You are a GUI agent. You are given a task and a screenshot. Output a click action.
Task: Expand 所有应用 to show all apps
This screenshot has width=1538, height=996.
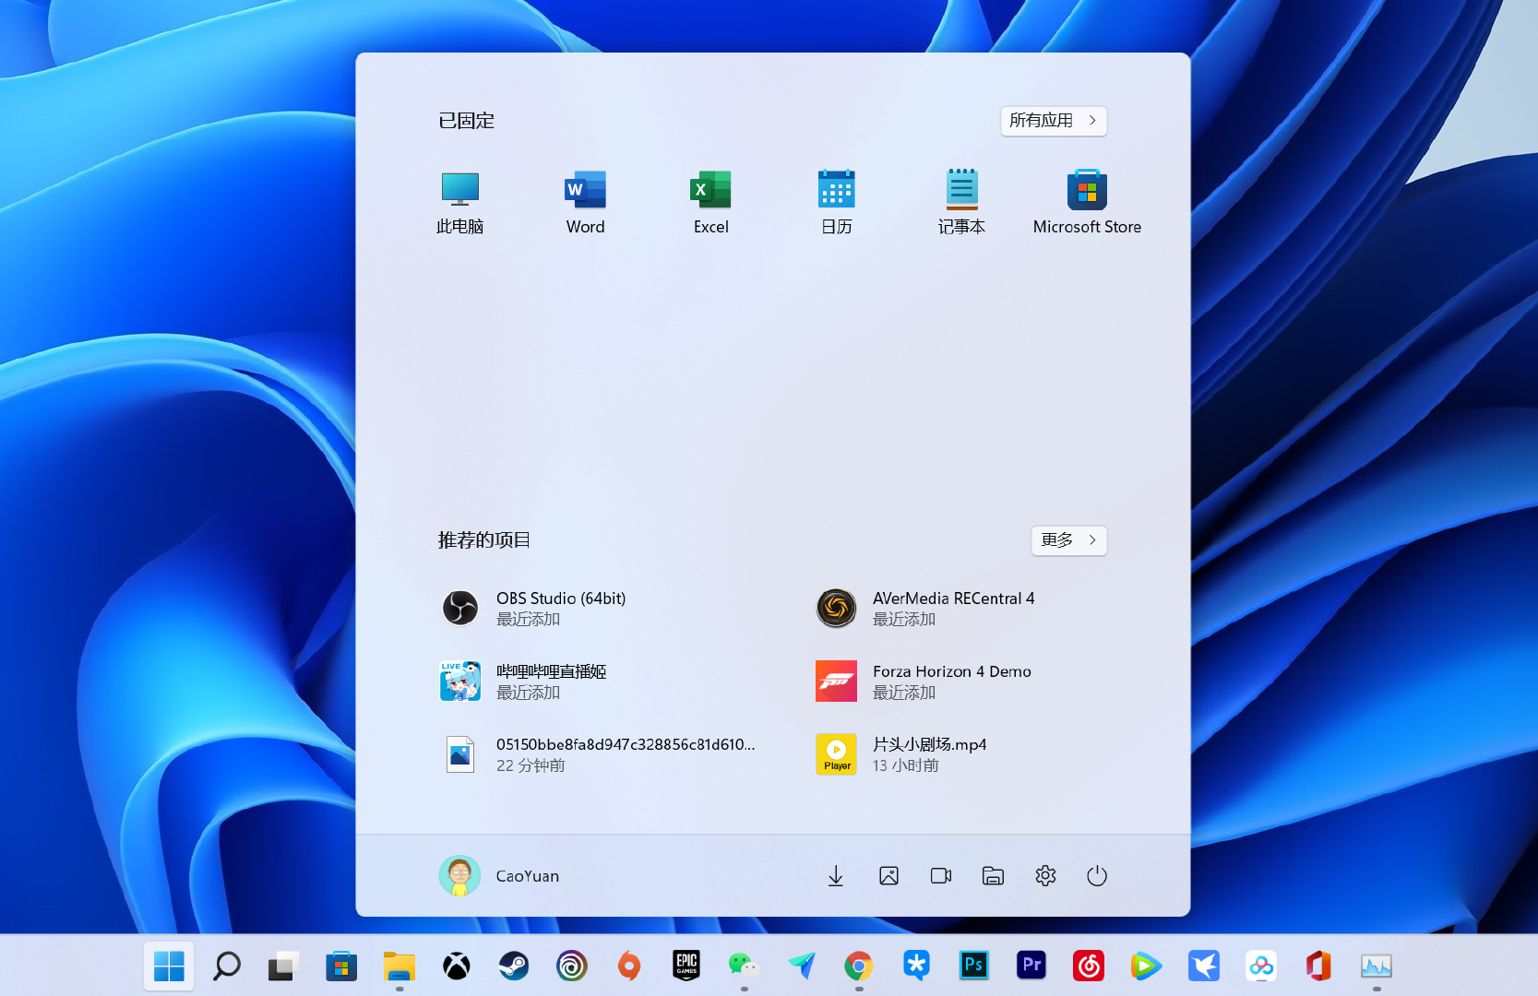tap(1053, 121)
